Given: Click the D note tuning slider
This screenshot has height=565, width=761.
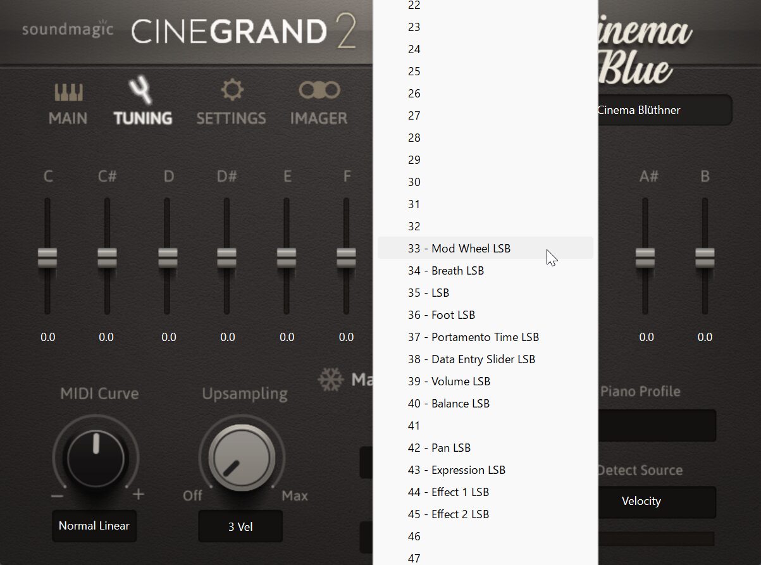Looking at the screenshot, I should 168,258.
